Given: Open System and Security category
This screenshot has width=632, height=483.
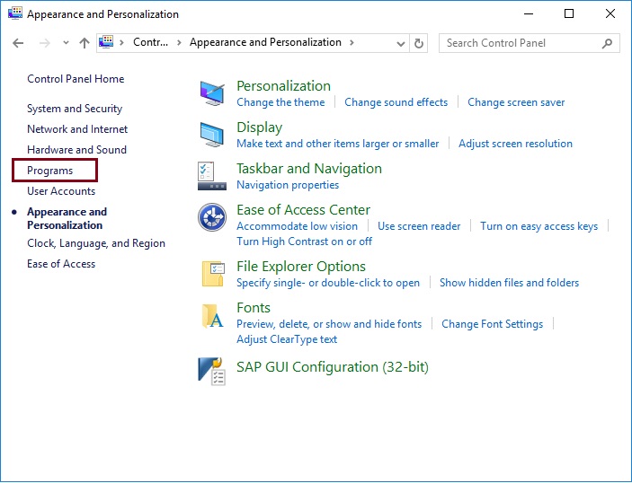Looking at the screenshot, I should click(x=75, y=109).
